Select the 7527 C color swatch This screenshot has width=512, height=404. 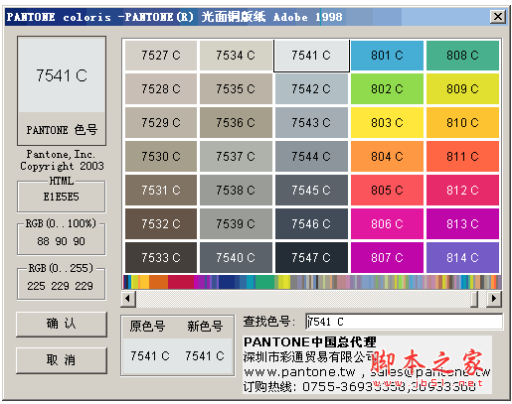(161, 56)
